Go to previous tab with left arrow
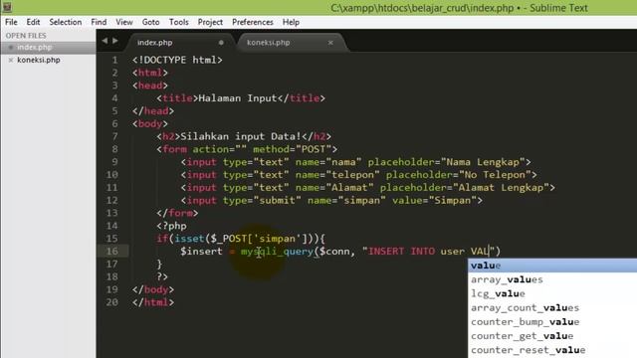The height and width of the screenshot is (358, 637). pyautogui.click(x=105, y=41)
